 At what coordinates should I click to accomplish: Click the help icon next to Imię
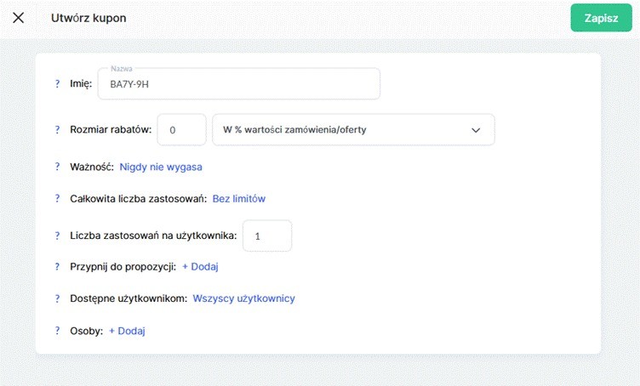[57, 84]
